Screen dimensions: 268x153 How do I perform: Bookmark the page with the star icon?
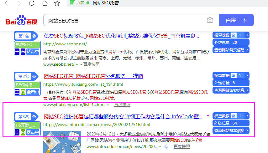(x=57, y=3)
